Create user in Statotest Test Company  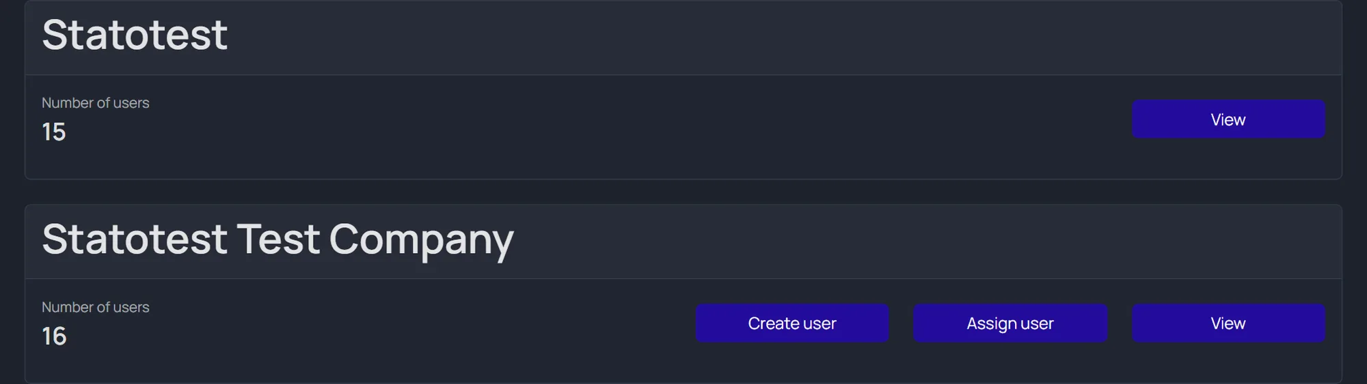pos(792,323)
